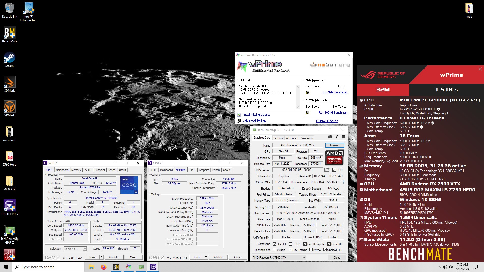Launch the TechPowerUp GPU-Z desktop shortcut
Screen dimensions: 484x272
pos(10,234)
